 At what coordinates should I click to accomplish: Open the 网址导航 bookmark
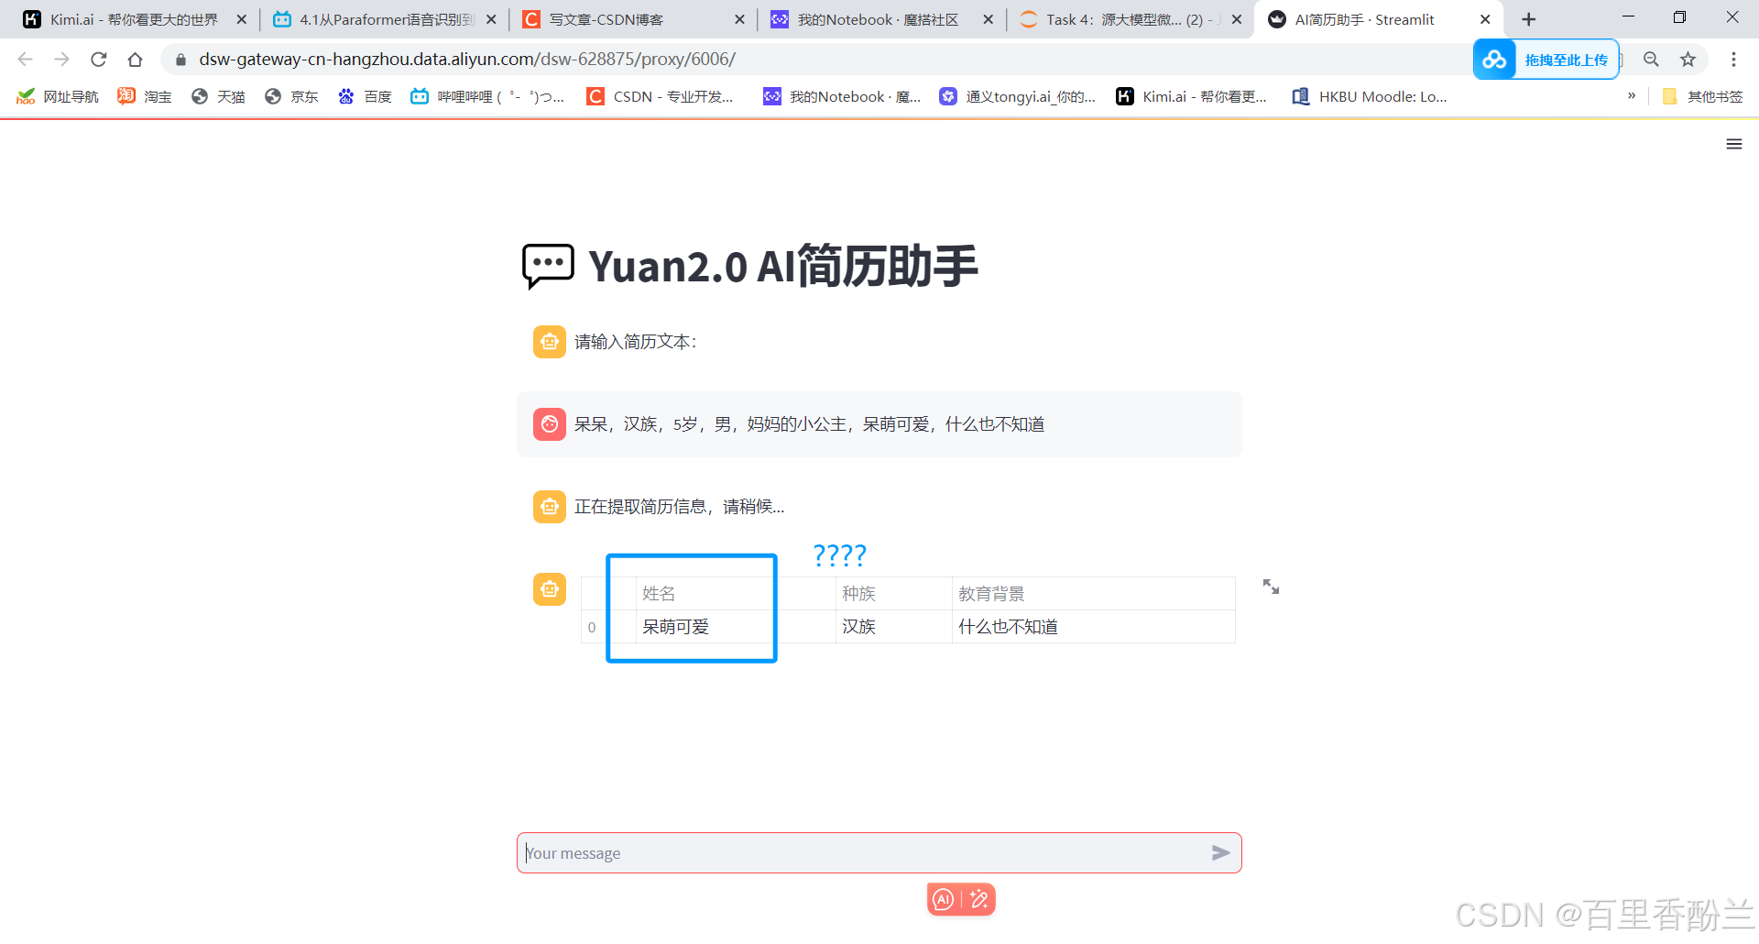pyautogui.click(x=58, y=96)
